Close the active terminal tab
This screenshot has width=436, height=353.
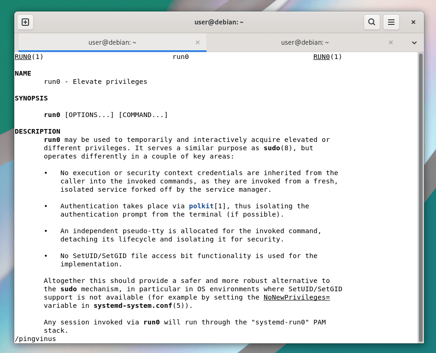pos(198,42)
